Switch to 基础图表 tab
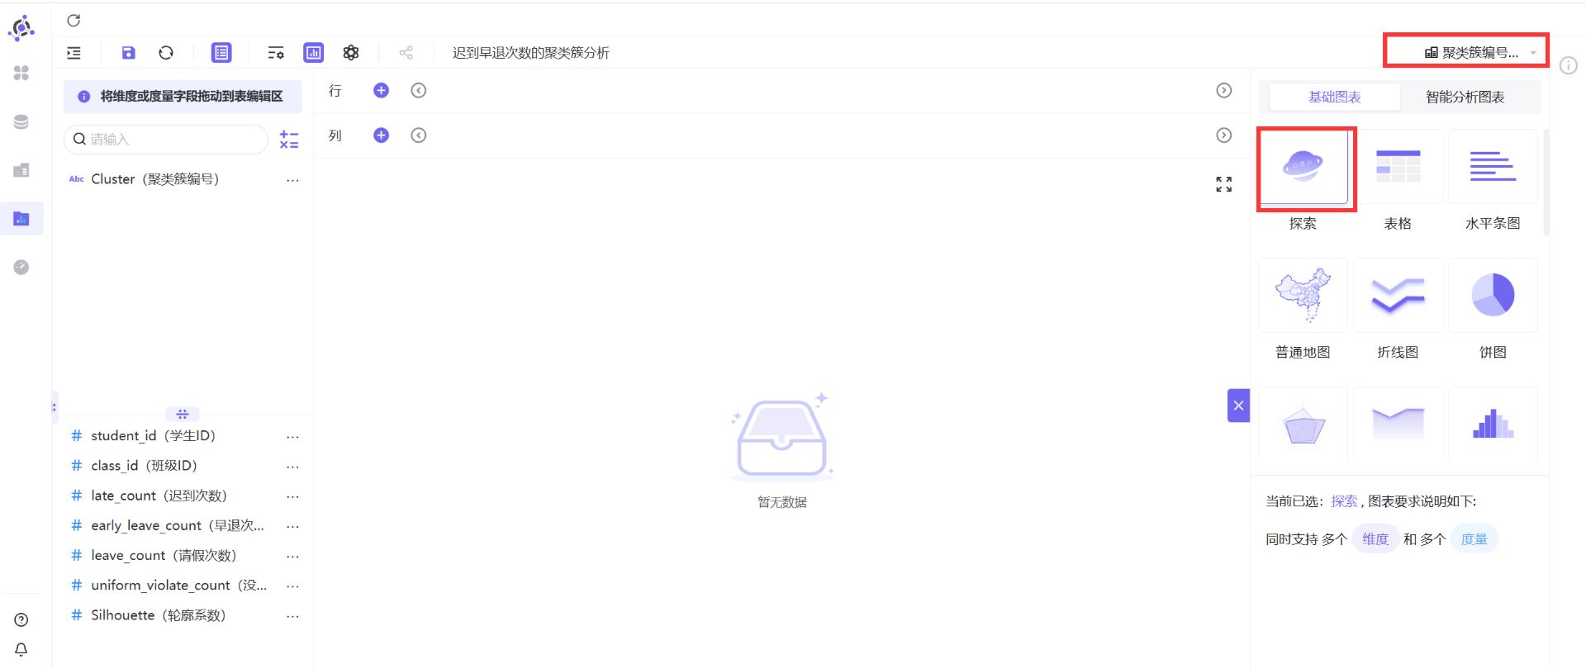 click(1335, 97)
